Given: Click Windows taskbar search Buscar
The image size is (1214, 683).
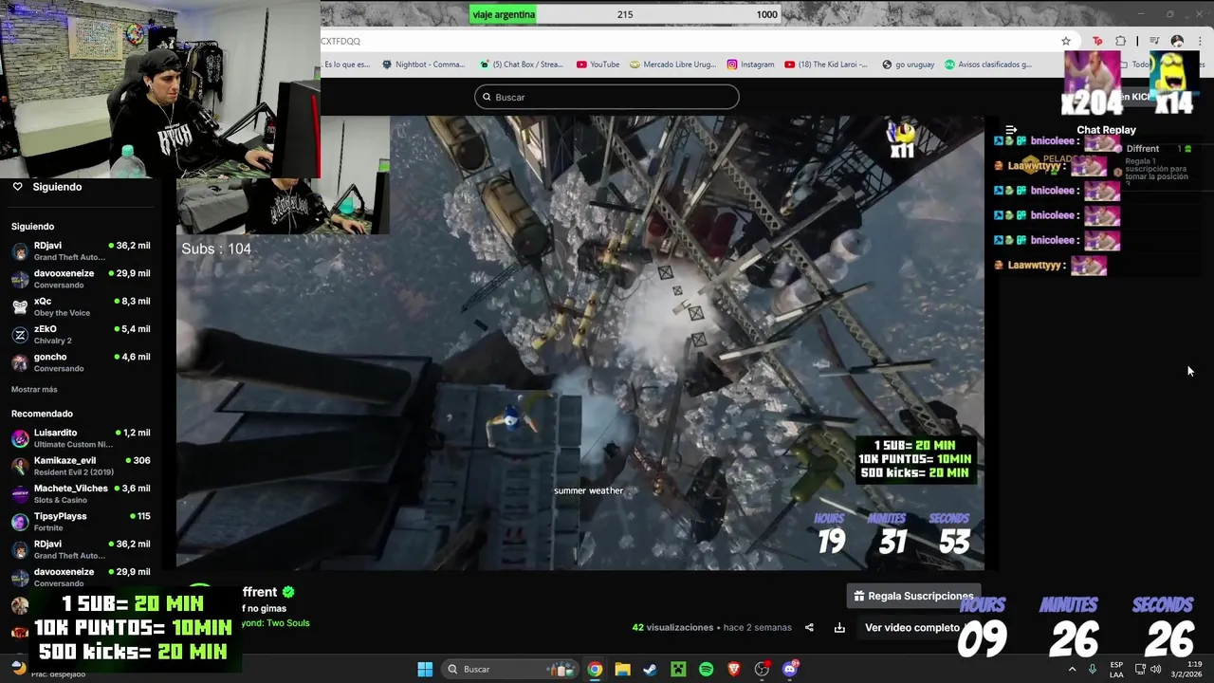Looking at the screenshot, I should pos(512,669).
